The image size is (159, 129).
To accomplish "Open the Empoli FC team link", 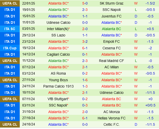I will 111,41.
